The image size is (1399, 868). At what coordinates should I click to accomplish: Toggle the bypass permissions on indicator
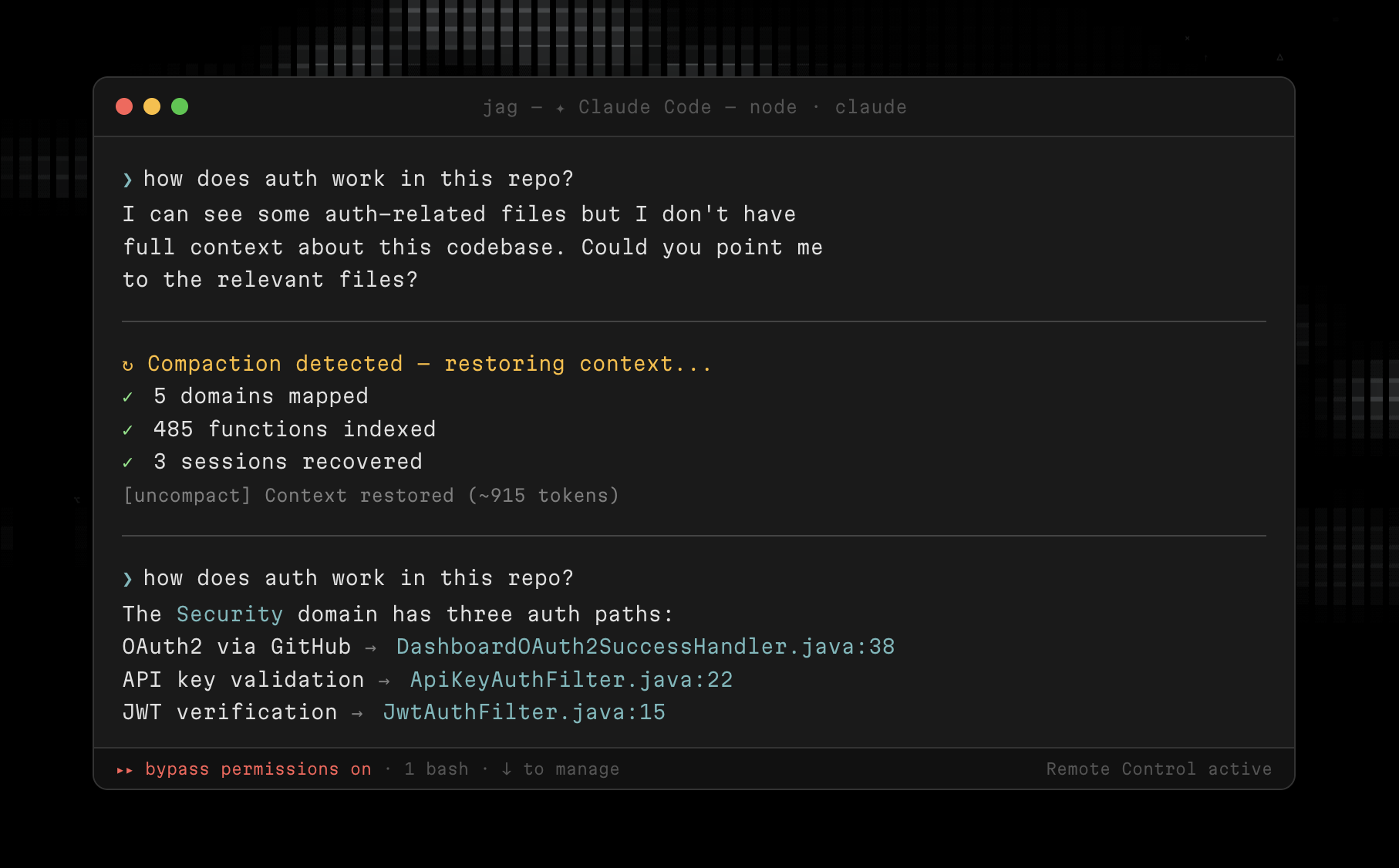pos(258,769)
